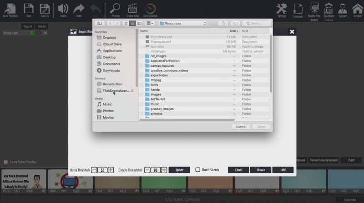This screenshot has height=203, width=364.
Task: Decrease Noise Threshold with minus button
Action: pos(94,170)
